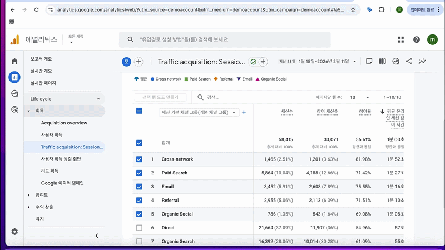Click the blue all-users segment chip
The height and width of the screenshot is (250, 445).
coord(127,62)
